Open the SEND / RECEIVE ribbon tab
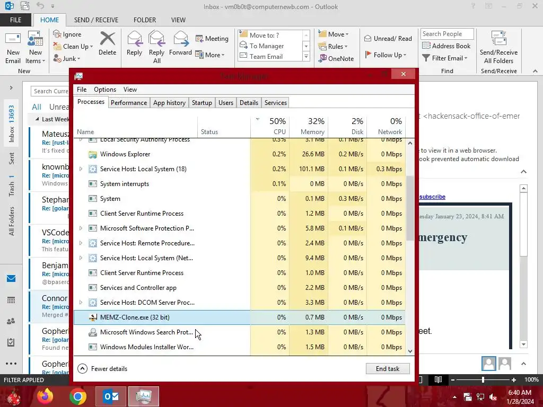This screenshot has width=543, height=407. click(x=96, y=20)
